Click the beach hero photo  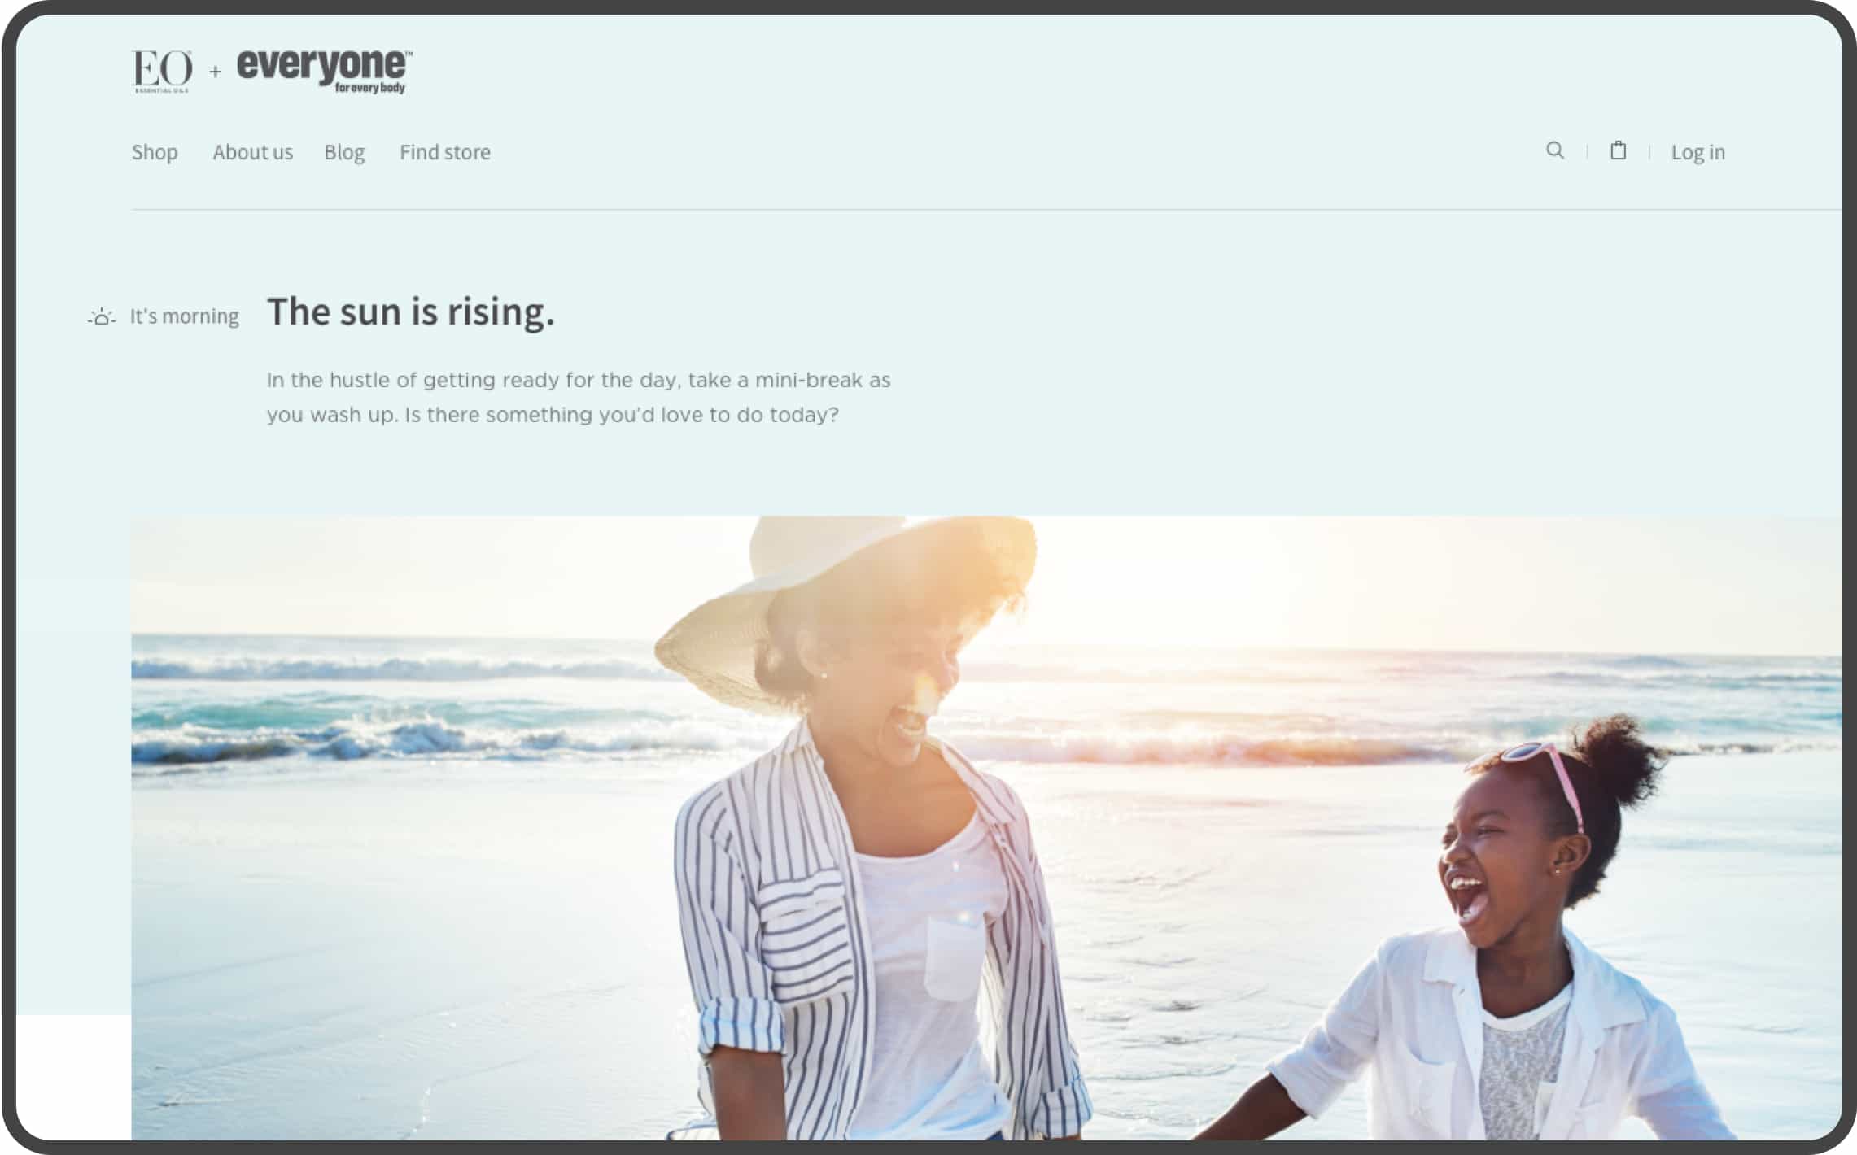tap(986, 828)
